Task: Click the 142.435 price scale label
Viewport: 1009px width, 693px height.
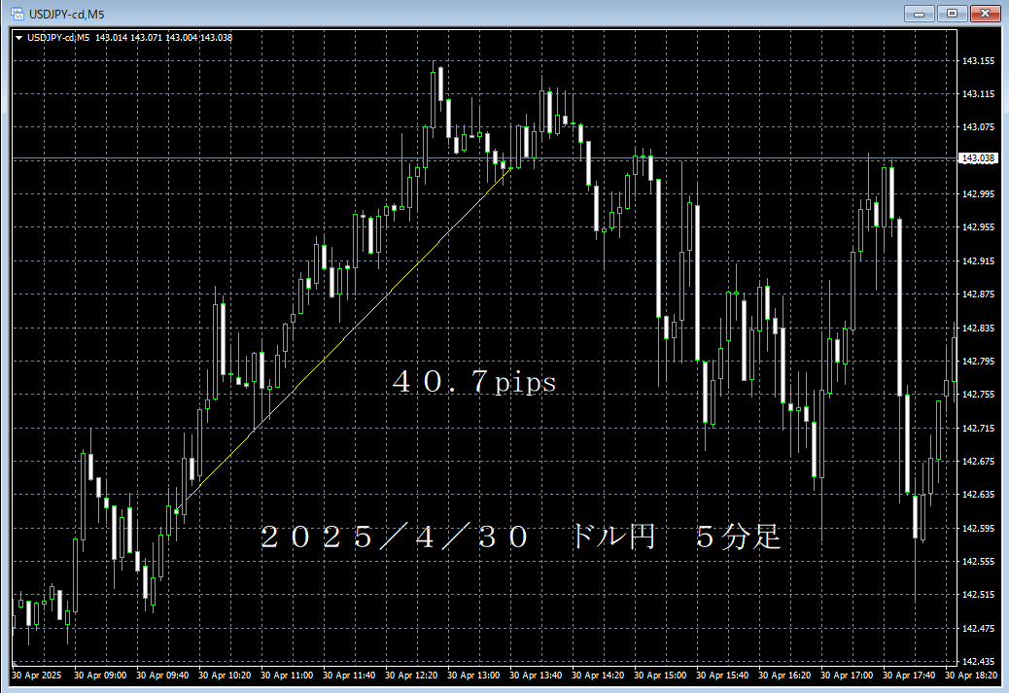Action: [x=978, y=662]
